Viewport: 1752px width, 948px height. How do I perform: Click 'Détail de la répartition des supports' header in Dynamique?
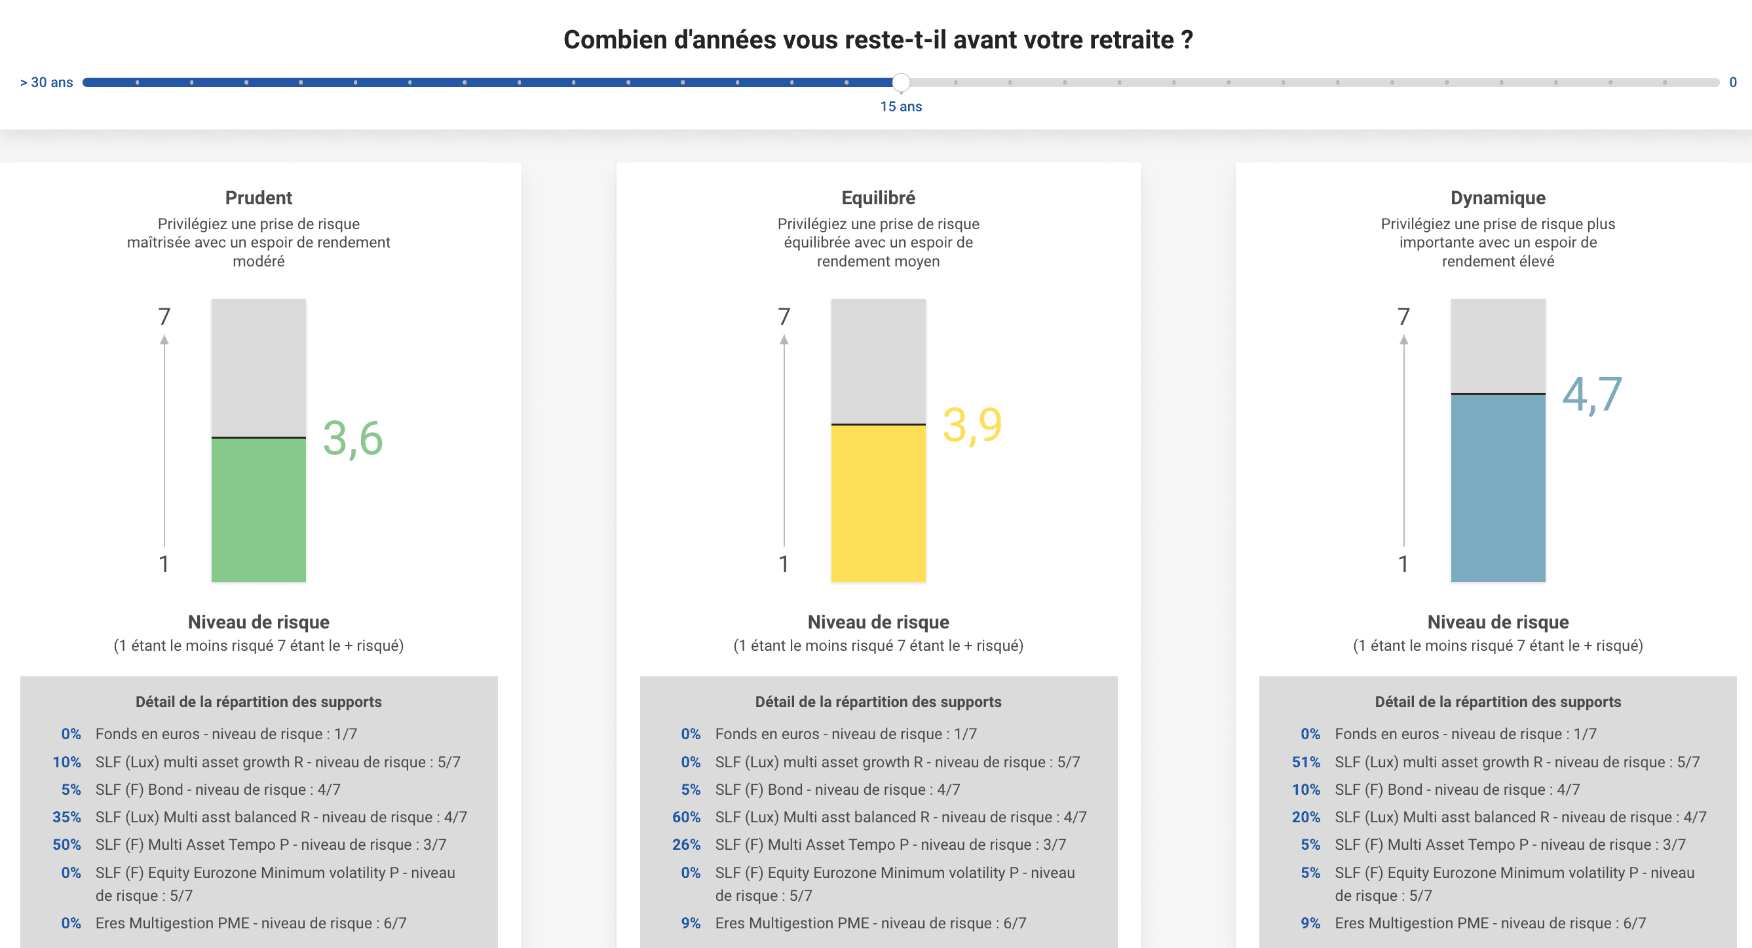pos(1498,701)
